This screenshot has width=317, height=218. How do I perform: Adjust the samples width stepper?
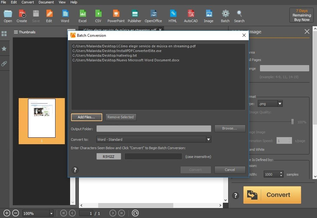[281, 174]
